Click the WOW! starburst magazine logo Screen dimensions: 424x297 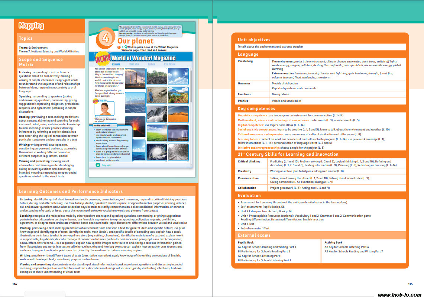[103, 58]
